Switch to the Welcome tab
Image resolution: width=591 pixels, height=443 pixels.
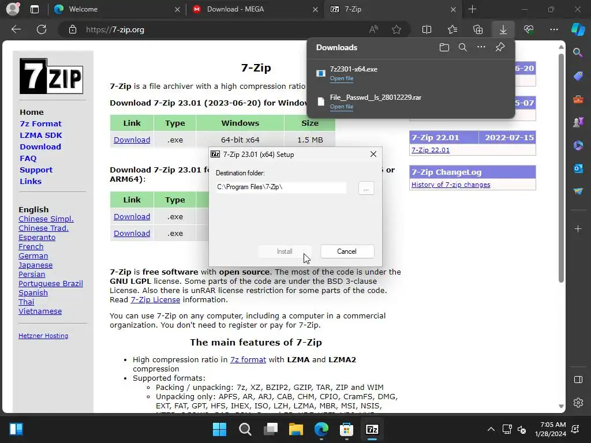coord(117,9)
